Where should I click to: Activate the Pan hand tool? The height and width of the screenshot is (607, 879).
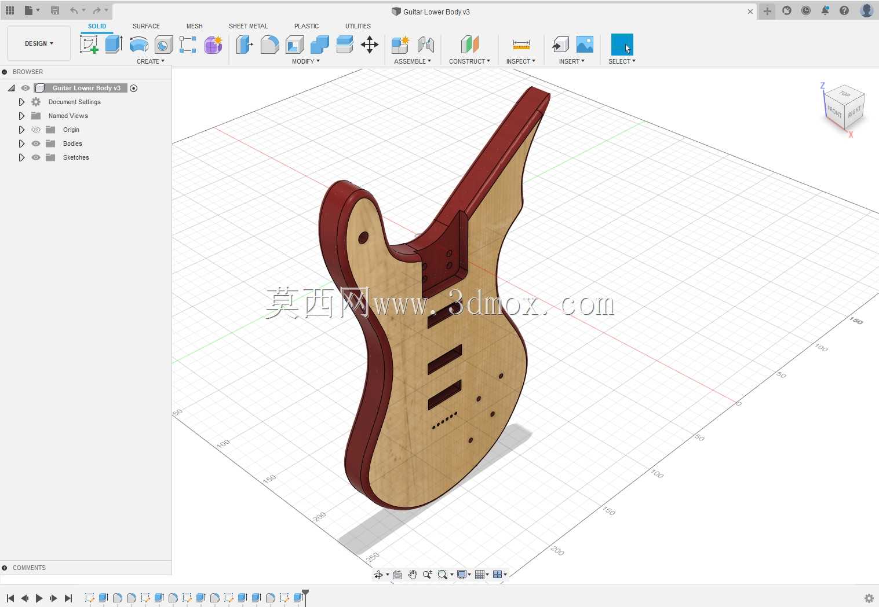pos(413,575)
